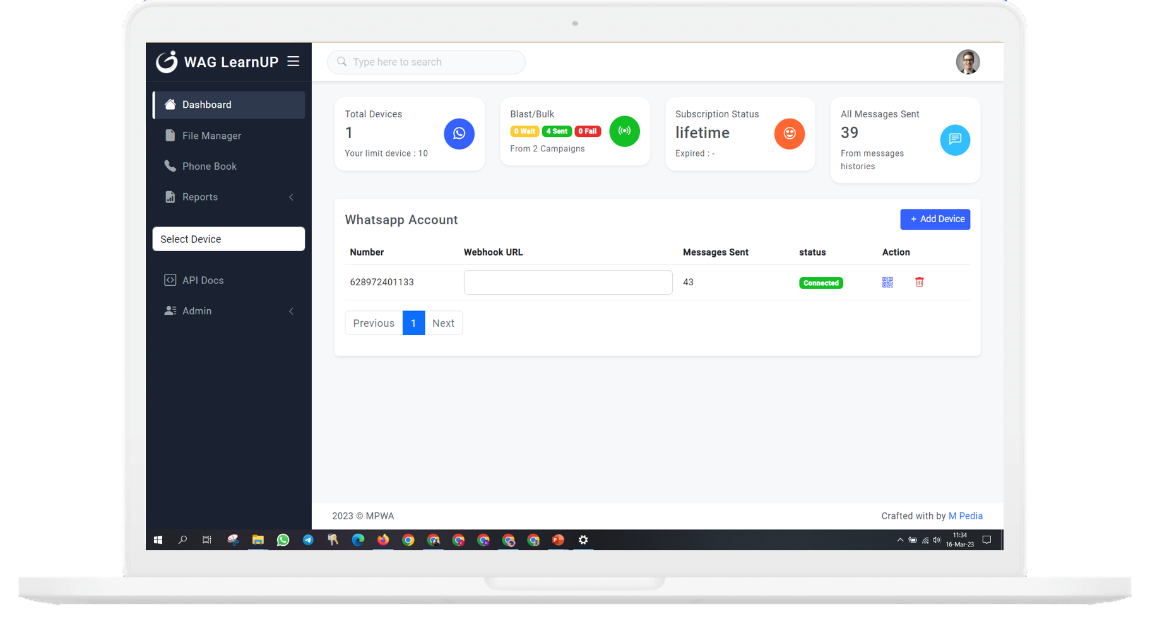Toggle the broadcast icon on Blast/Bulk card
1150x643 pixels.
pyautogui.click(x=624, y=131)
